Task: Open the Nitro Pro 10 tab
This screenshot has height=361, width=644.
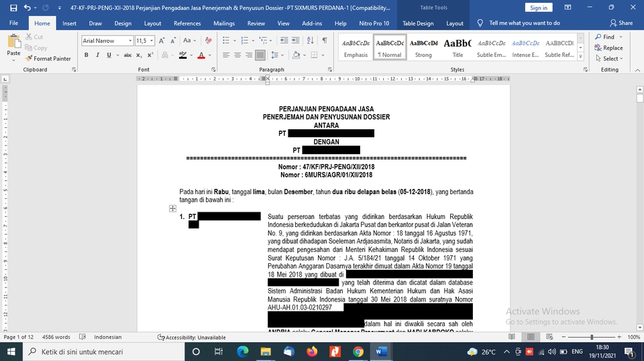Action: coord(374,23)
